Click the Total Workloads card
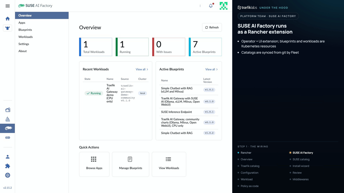Viewport: 344px width, 193px height. click(x=96, y=47)
